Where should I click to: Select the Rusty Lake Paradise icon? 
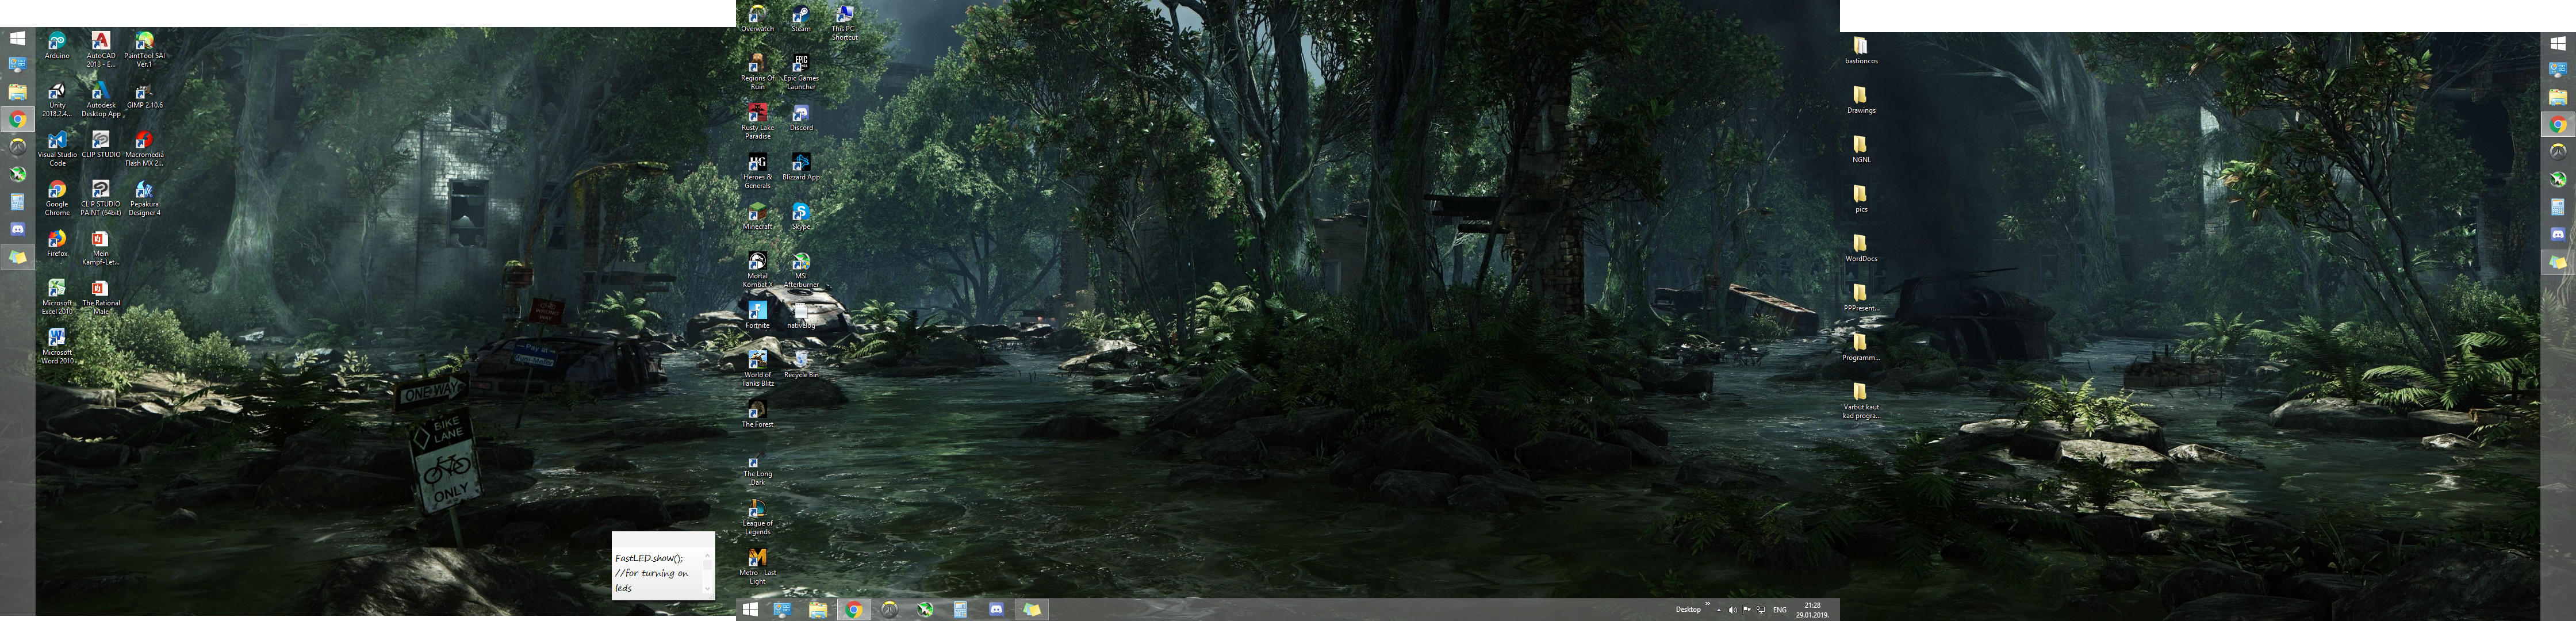click(x=757, y=121)
